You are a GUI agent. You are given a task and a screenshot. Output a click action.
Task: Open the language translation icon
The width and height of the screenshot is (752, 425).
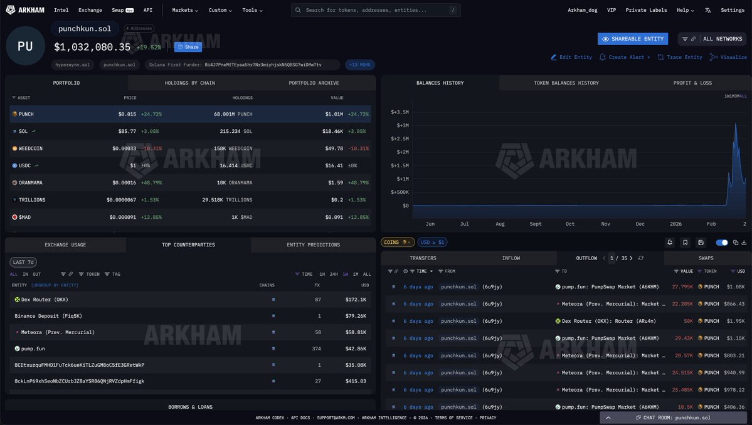coord(708,10)
